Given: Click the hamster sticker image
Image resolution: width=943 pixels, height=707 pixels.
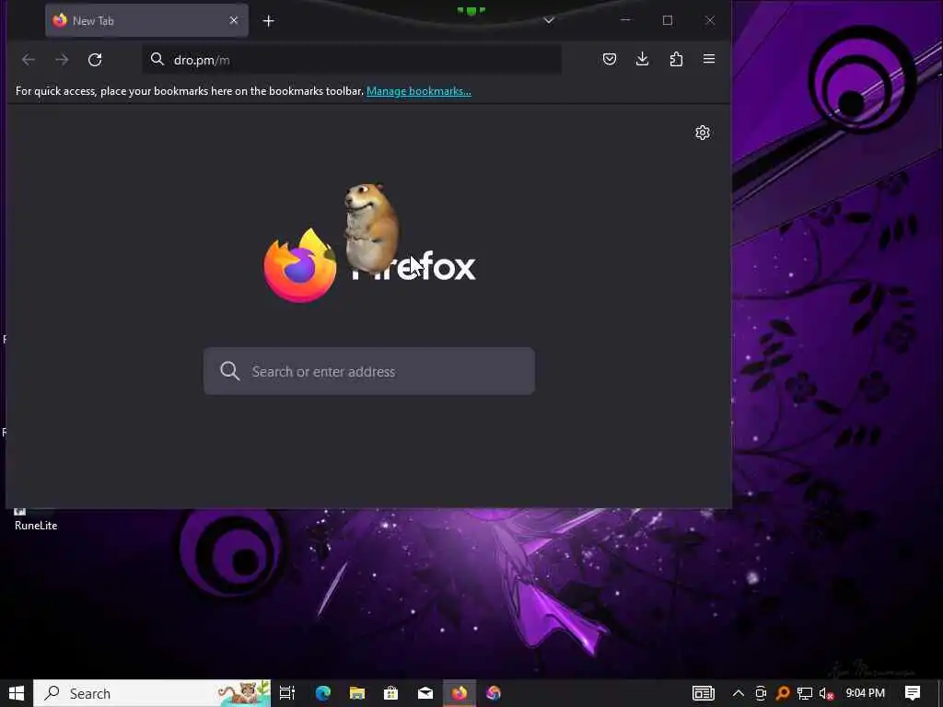Looking at the screenshot, I should [370, 228].
